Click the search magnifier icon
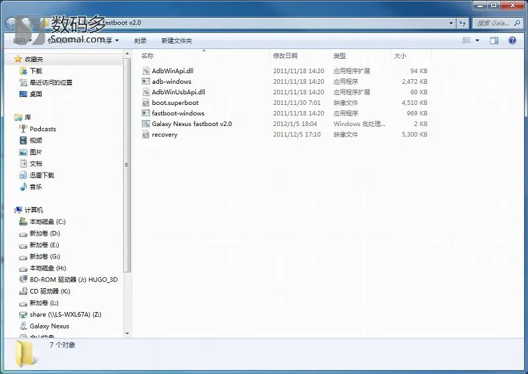 tap(517, 23)
